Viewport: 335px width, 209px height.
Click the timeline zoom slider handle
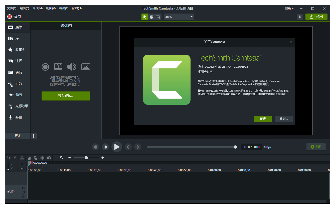[86, 158]
